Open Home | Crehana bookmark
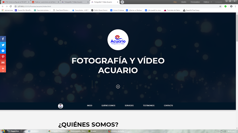This screenshot has height=133, width=238. [x=117, y=10]
